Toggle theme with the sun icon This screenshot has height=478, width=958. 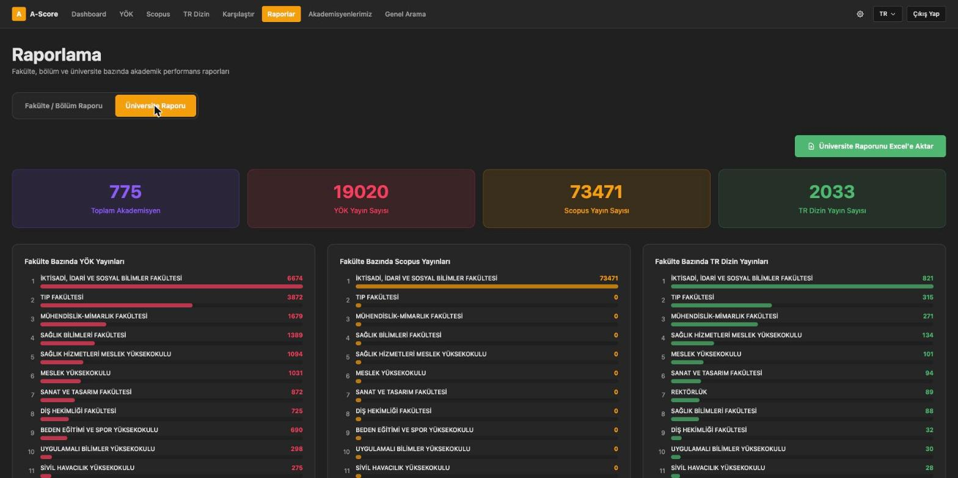[x=860, y=14]
